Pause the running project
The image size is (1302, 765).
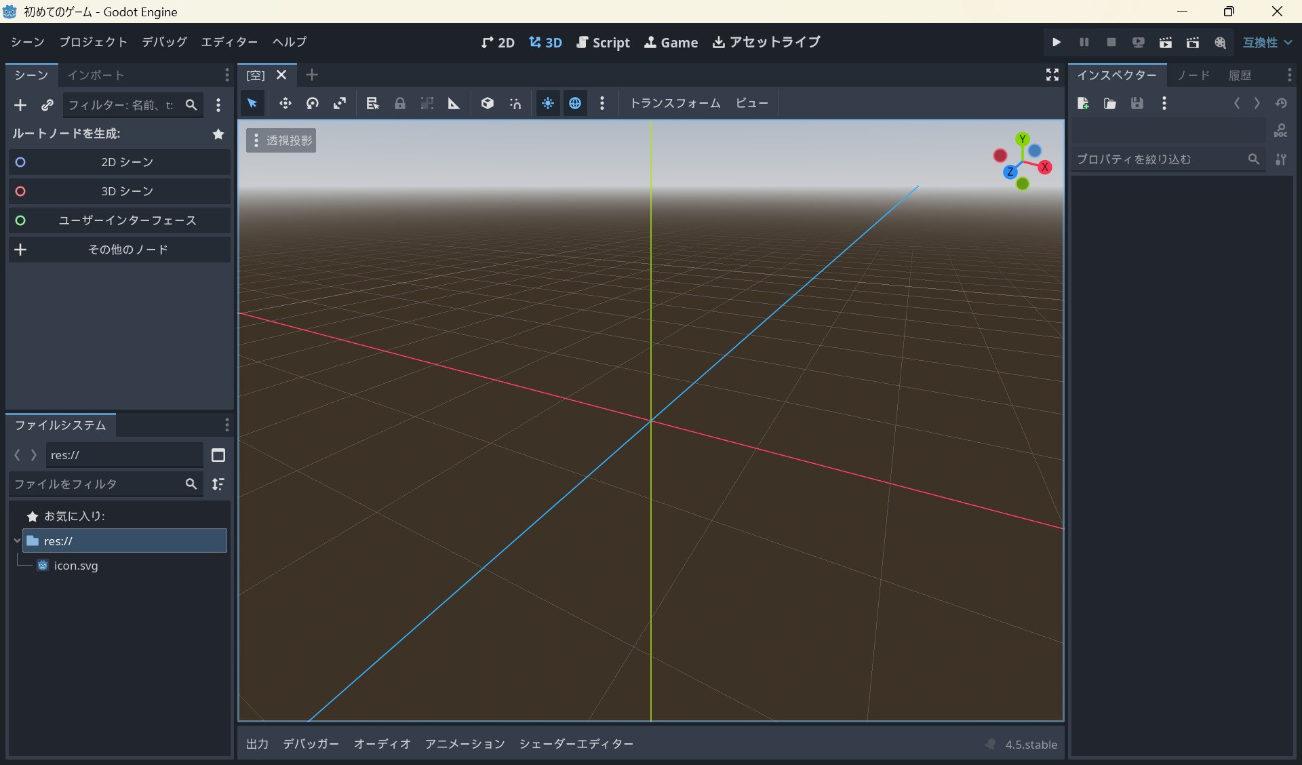[1084, 42]
